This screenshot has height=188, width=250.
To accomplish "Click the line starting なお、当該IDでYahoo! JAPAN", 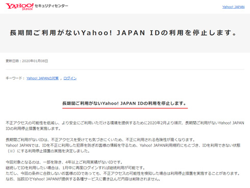I will pyautogui.click(x=83, y=179).
